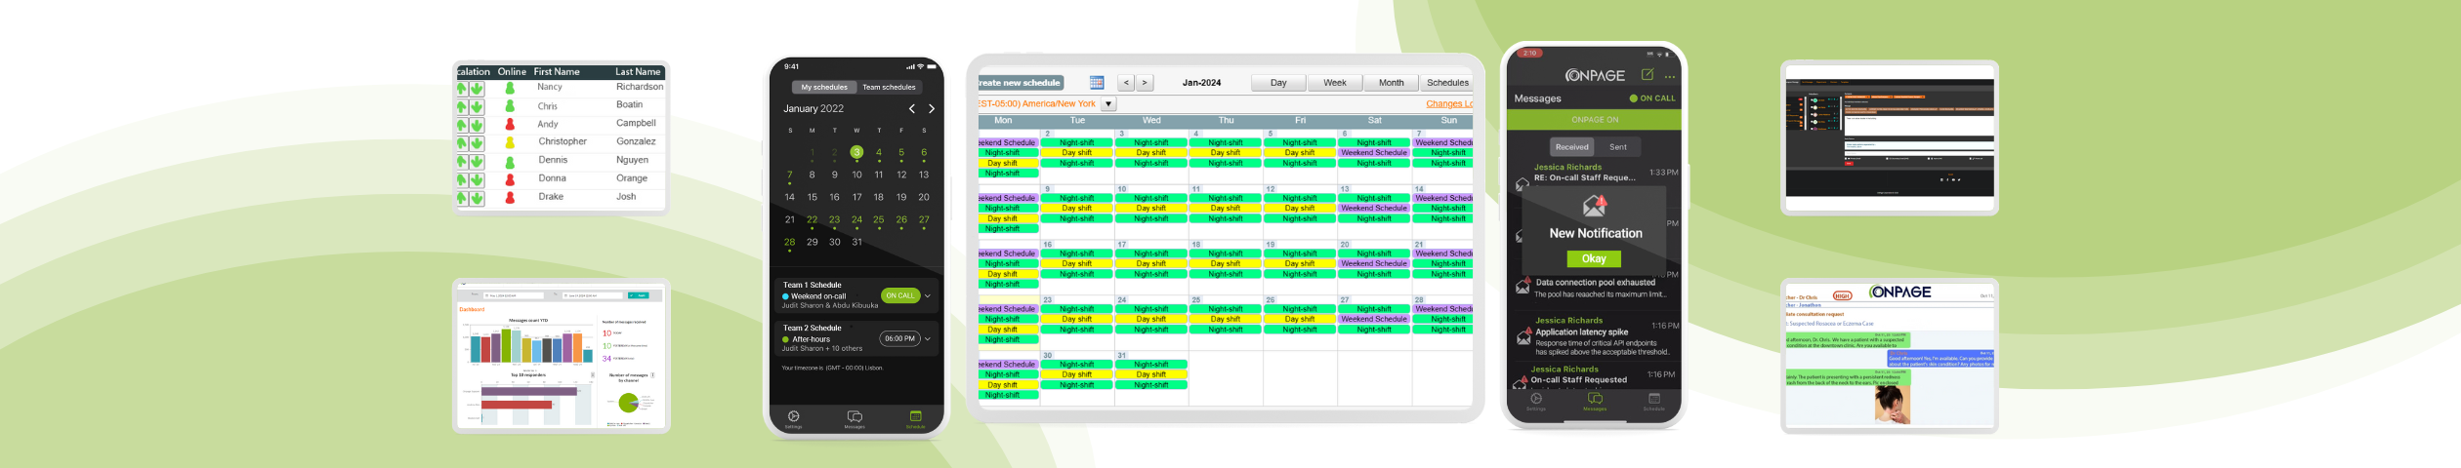Select day 24 on January 2022 calendar
Screen dimensions: 2461x468
856,220
